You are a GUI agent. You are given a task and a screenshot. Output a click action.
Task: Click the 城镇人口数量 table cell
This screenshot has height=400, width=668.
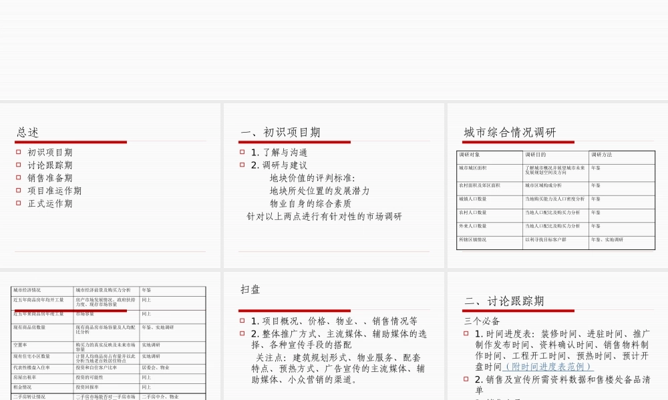click(490, 202)
